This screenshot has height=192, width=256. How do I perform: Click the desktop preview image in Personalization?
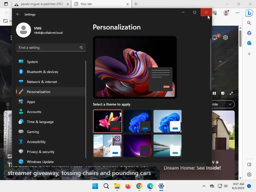[x=135, y=67]
